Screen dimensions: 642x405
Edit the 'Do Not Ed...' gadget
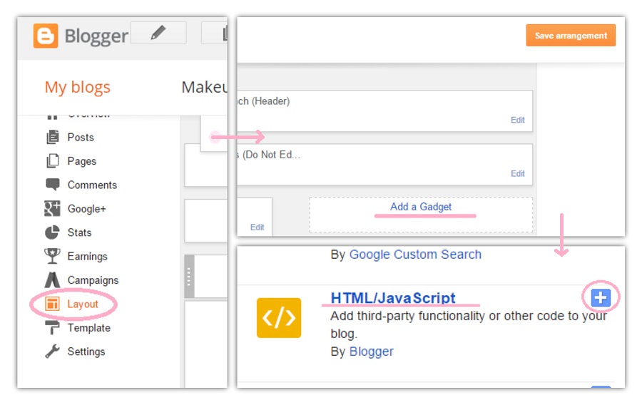click(x=518, y=173)
